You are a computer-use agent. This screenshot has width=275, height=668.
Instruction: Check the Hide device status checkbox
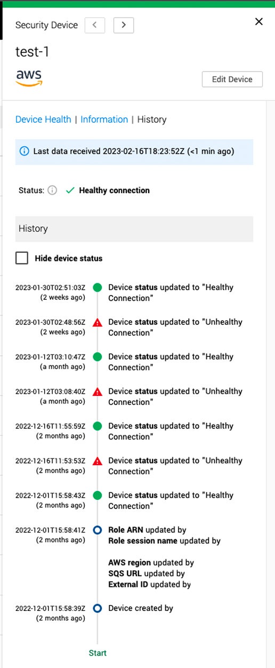(22, 258)
